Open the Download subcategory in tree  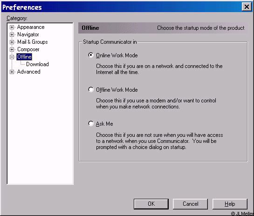37,64
